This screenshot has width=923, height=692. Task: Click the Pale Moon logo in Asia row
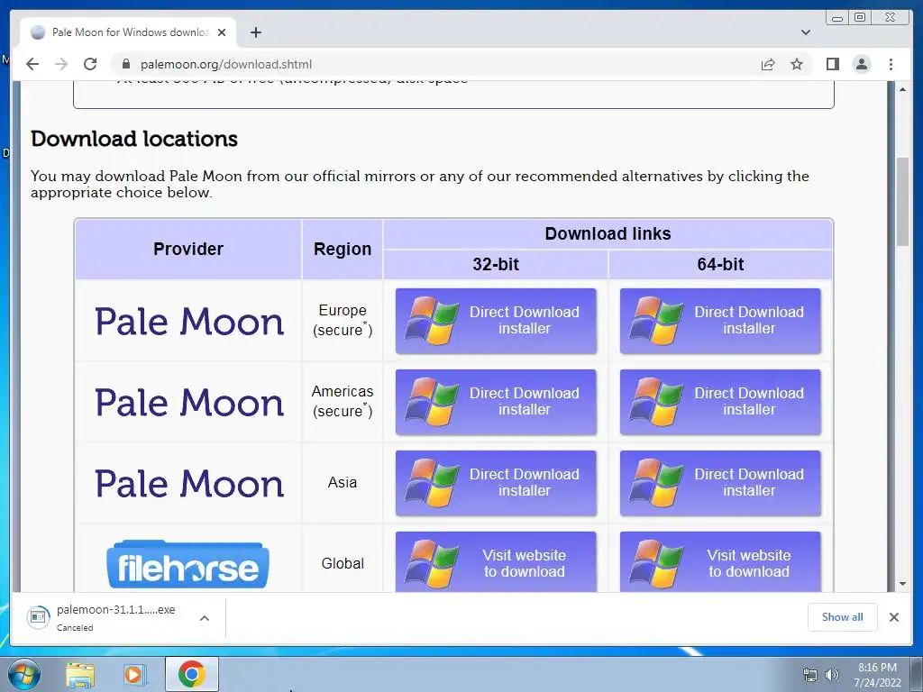click(189, 484)
